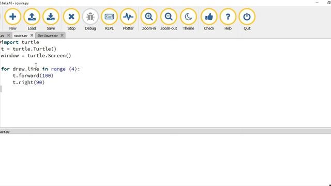The width and height of the screenshot is (331, 186).
Task: Close the square.py tab
Action: (x=32, y=35)
